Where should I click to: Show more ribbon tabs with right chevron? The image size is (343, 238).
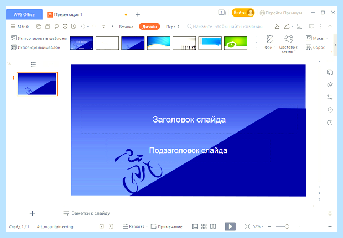[x=179, y=27]
